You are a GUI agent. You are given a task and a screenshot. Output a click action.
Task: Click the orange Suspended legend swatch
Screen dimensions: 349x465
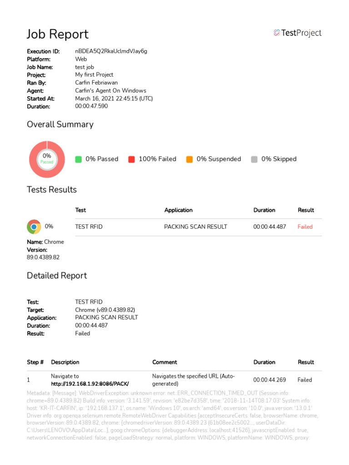[189, 159]
